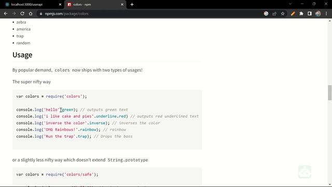Click the 'inverse the color' code line

coord(88,123)
